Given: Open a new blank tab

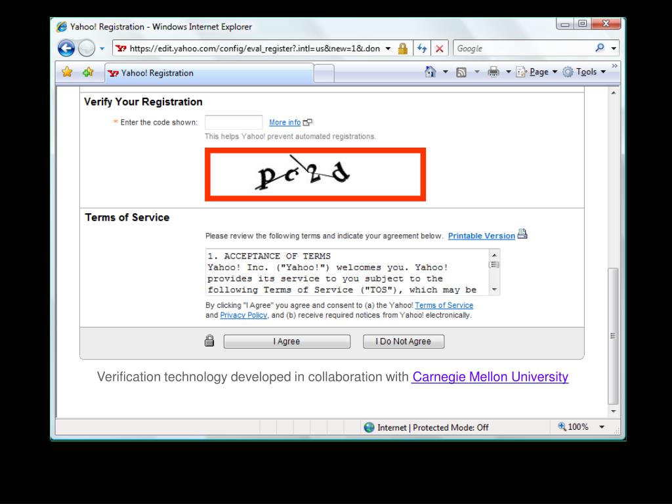Looking at the screenshot, I should (324, 73).
